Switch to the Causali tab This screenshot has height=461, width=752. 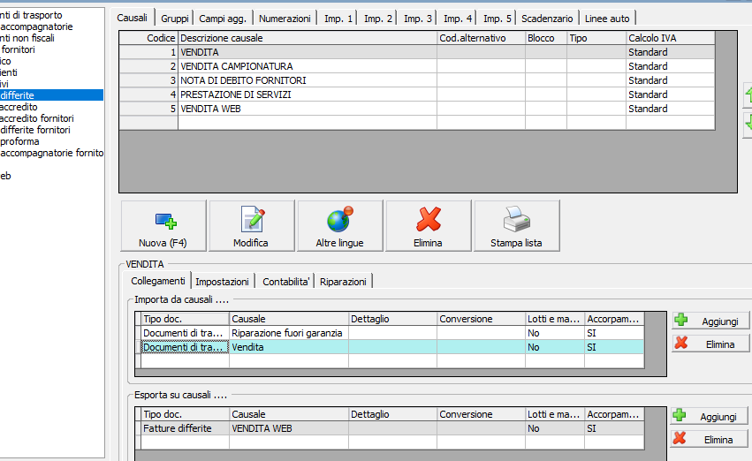133,18
